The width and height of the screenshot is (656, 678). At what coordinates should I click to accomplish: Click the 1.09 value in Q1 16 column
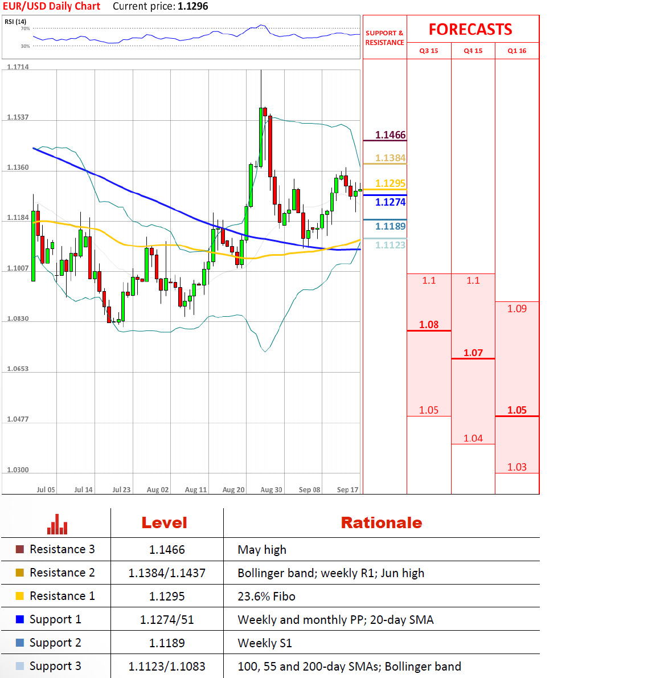[517, 309]
